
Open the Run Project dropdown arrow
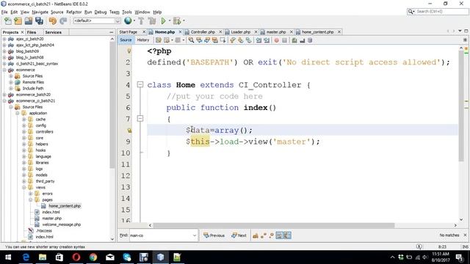(x=170, y=21)
